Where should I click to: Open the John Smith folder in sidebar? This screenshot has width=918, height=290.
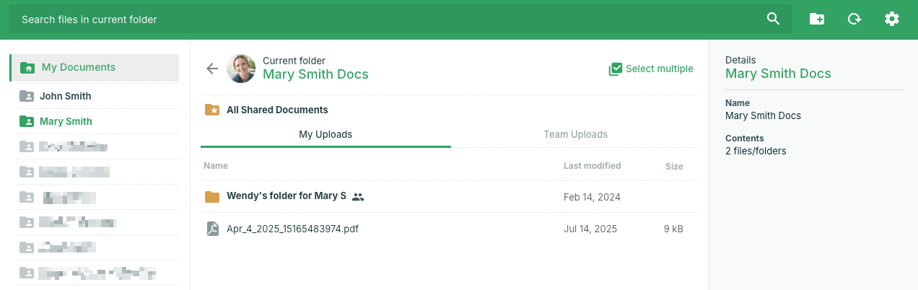pos(65,96)
